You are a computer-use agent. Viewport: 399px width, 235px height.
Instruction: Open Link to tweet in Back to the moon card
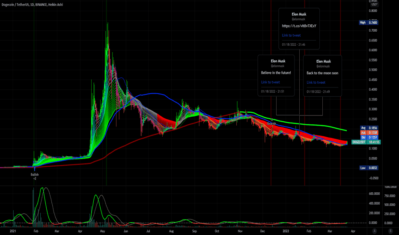tap(316, 82)
